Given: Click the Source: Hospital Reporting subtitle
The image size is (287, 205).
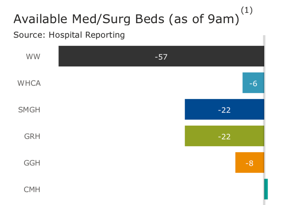Looking at the screenshot, I should coord(69,35).
